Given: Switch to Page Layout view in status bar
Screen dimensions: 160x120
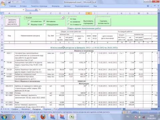Looking at the screenshot, I should (x=127, y=112).
